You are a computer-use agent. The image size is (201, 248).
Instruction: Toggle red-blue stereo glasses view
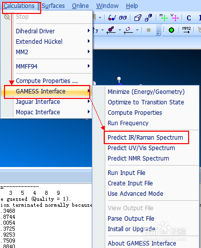point(112,17)
